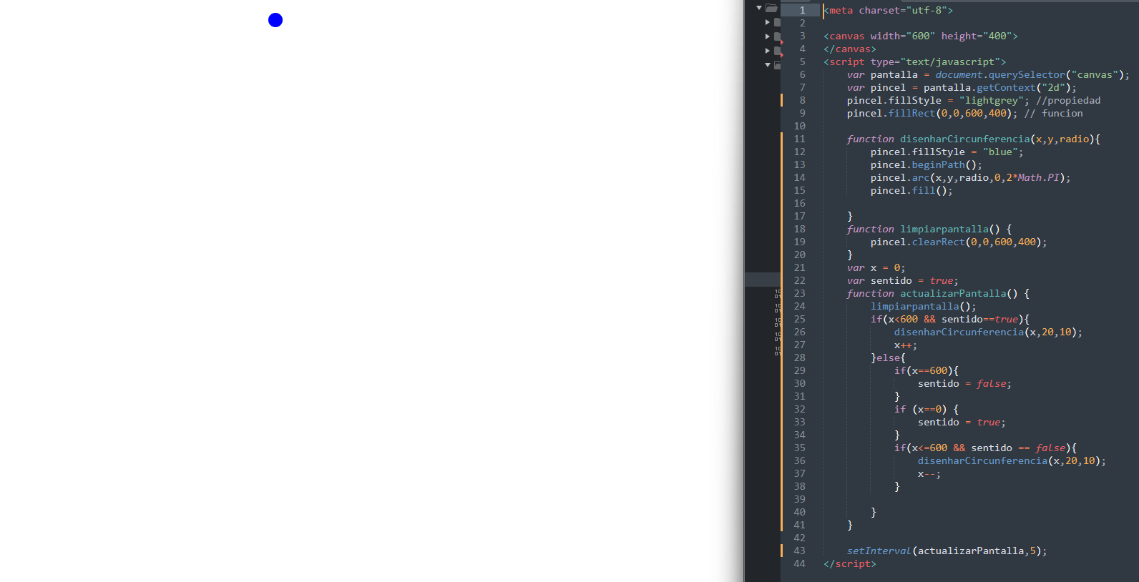
Task: Click the if(x==600){ condition
Action: pos(927,371)
